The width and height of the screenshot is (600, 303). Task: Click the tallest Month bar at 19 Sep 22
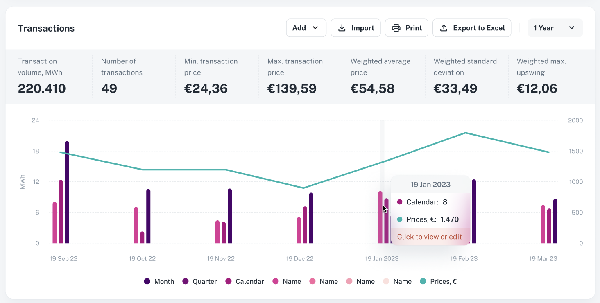(67, 192)
